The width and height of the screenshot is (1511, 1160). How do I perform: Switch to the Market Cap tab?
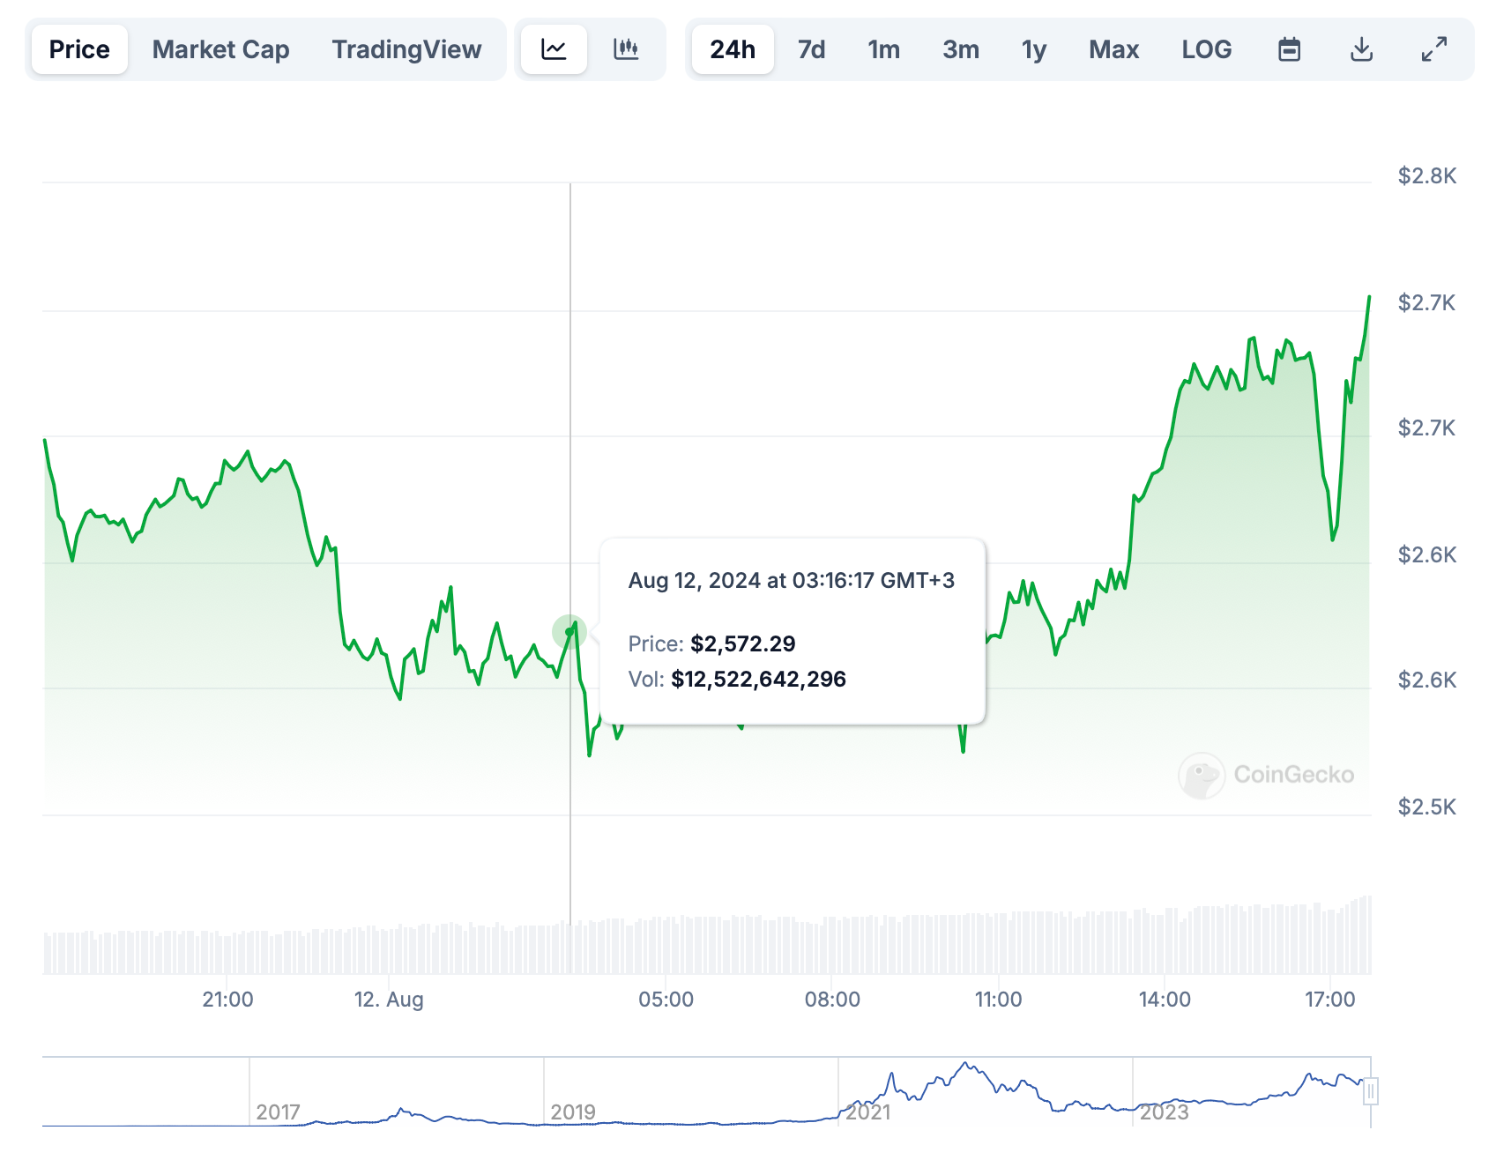point(220,49)
